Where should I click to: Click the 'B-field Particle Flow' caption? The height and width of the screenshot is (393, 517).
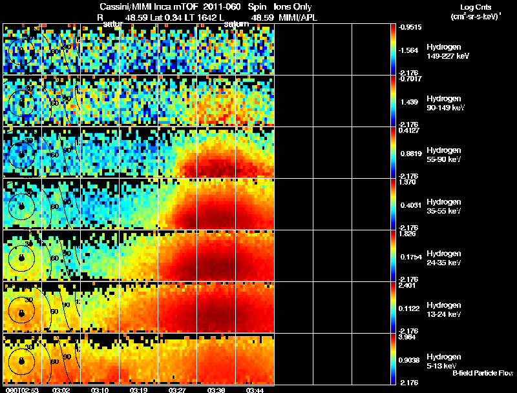point(483,373)
